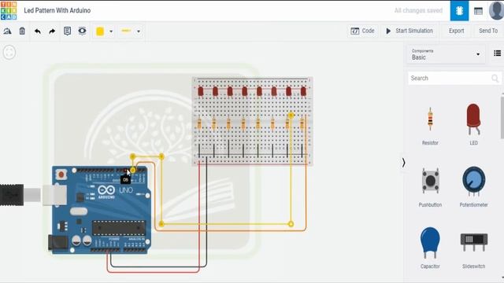Click the All changes saved status
Viewport: 504px width, 283px height.
click(418, 10)
